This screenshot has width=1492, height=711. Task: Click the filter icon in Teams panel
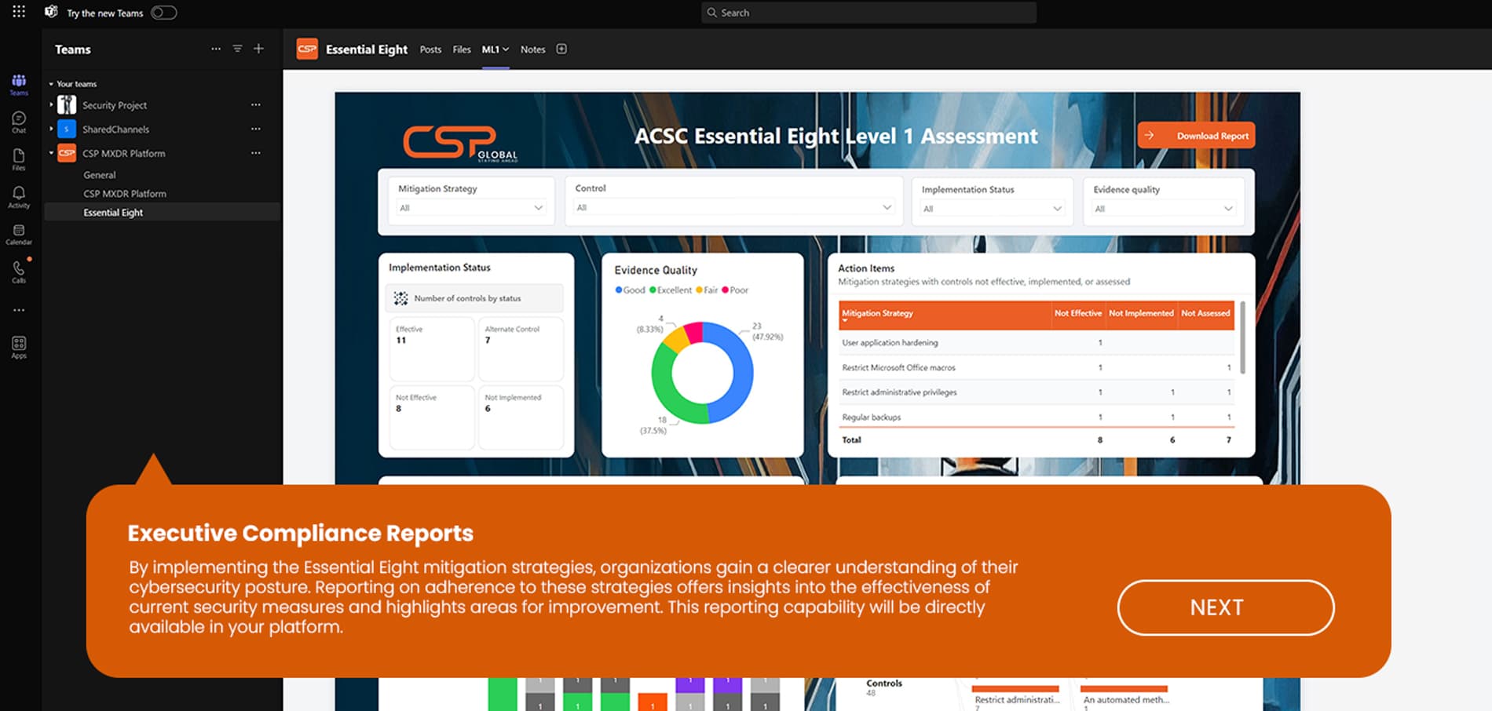237,49
